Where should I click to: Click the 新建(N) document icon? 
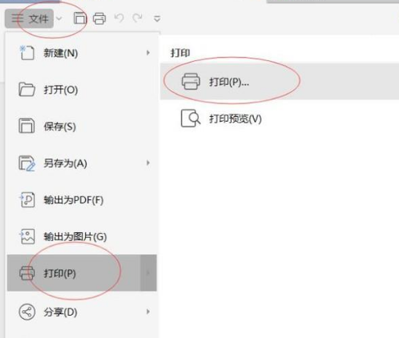(26, 53)
